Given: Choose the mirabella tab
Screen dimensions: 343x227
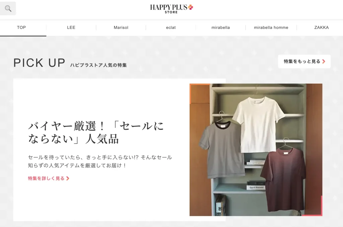Looking at the screenshot, I should pos(220,27).
